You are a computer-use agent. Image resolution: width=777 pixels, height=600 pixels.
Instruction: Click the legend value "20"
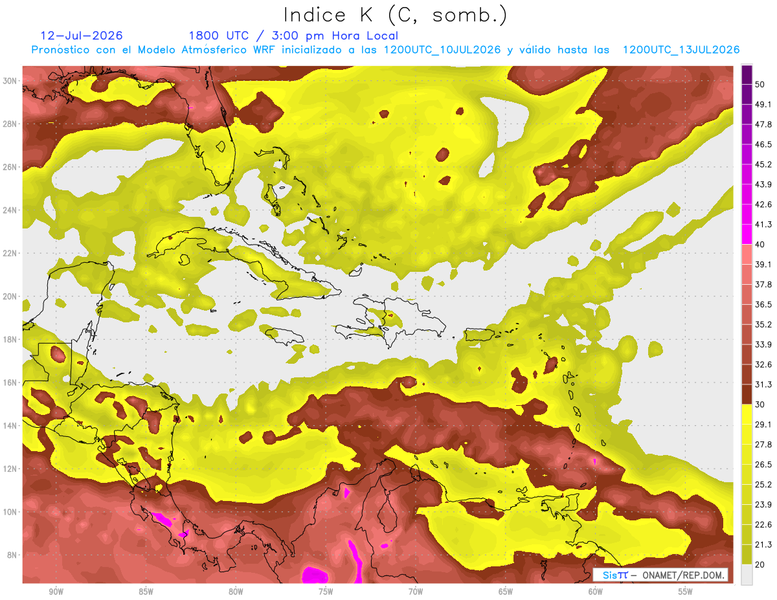click(760, 564)
